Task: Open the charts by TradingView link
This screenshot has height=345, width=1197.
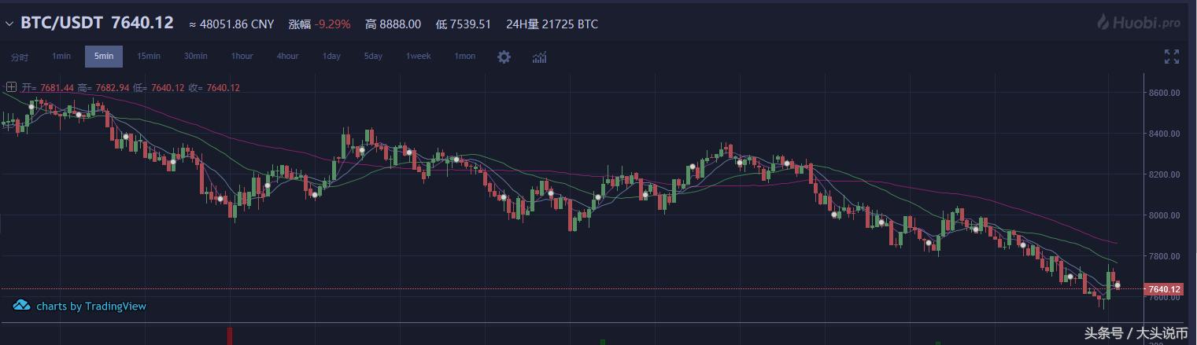Action: [x=91, y=306]
